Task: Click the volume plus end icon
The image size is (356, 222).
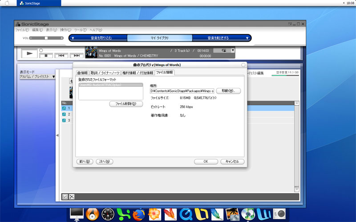Action: point(62,38)
